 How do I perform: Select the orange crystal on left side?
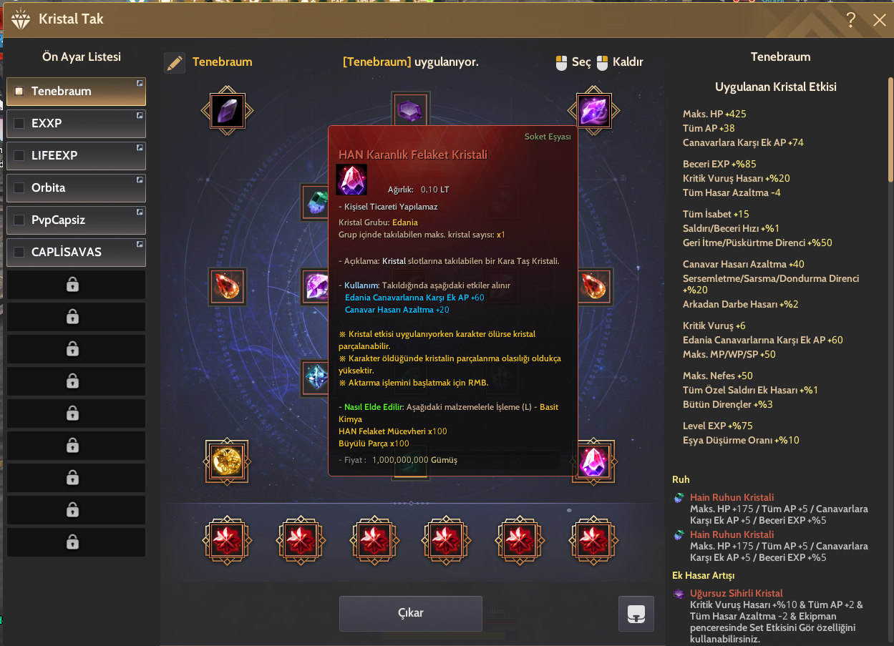(228, 286)
